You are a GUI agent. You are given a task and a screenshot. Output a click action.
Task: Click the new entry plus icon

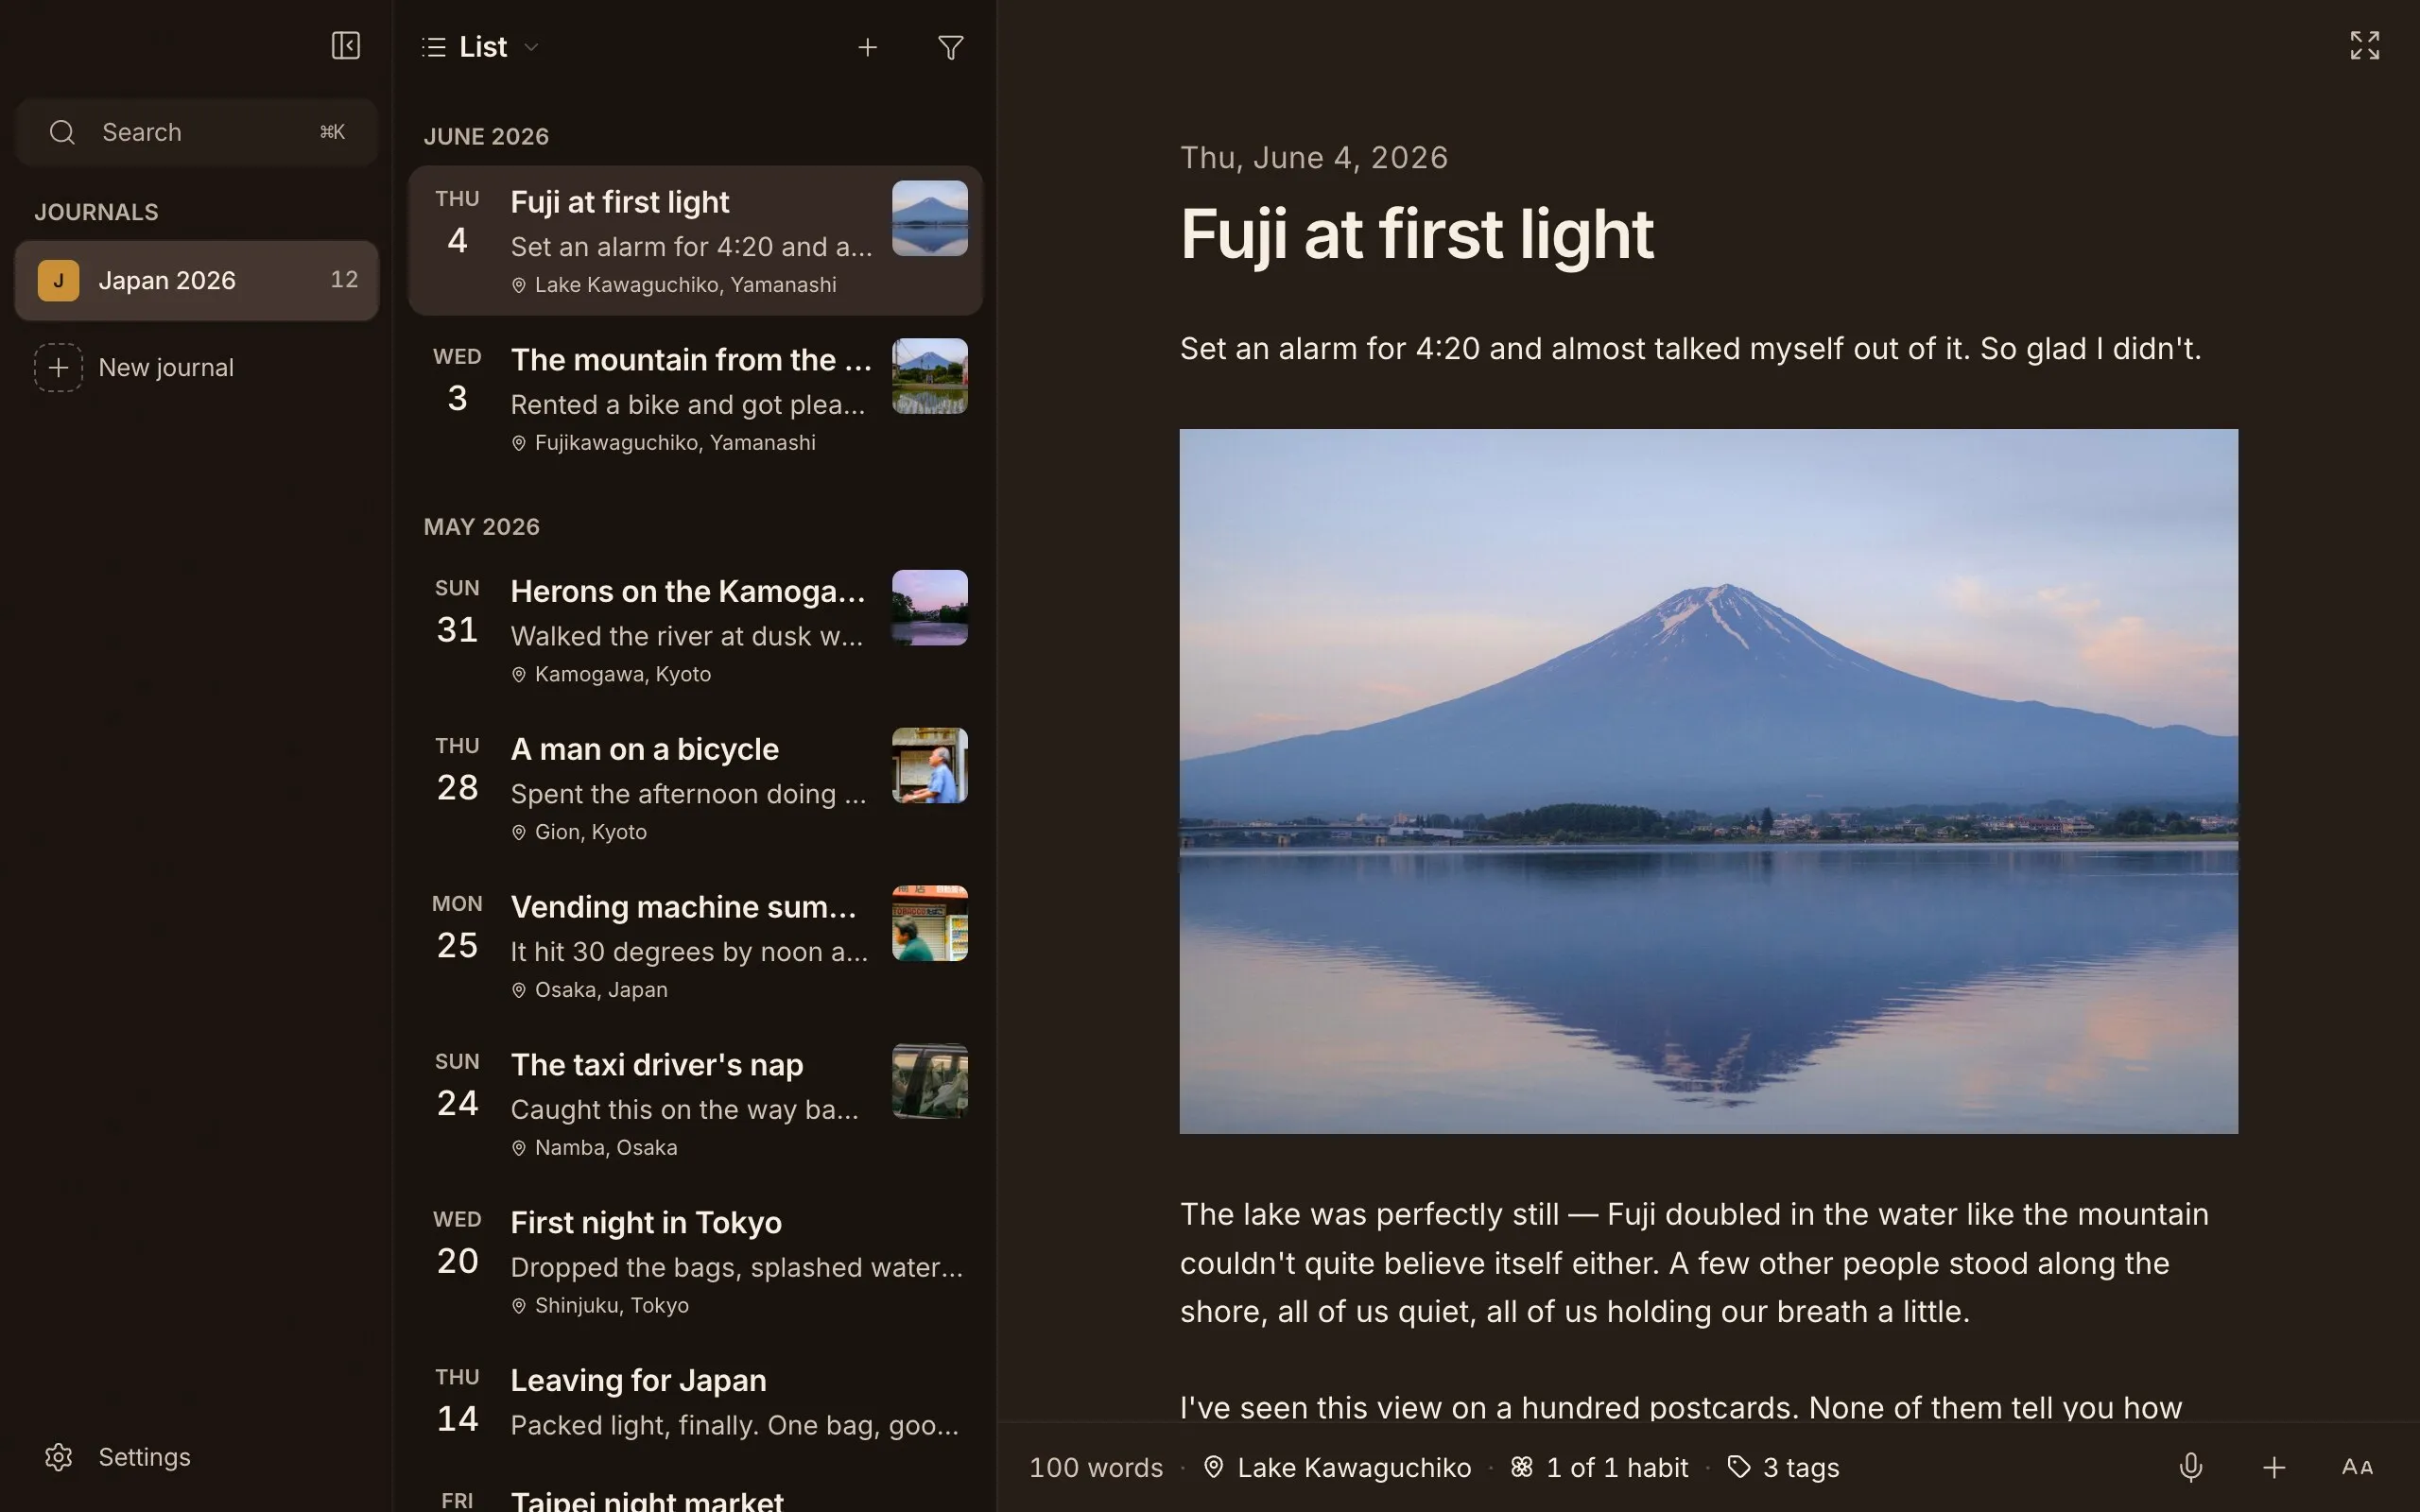point(867,47)
